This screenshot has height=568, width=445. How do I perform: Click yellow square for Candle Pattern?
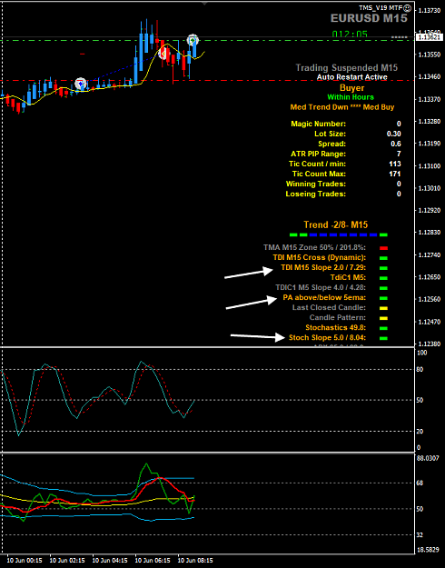coord(383,318)
